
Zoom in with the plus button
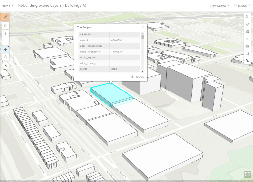tap(6, 34)
